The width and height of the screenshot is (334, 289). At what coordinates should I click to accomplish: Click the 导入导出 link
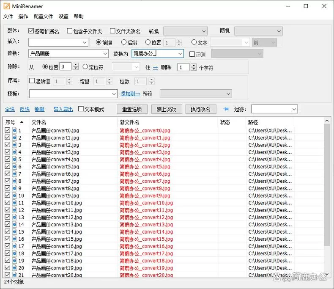[63, 109]
